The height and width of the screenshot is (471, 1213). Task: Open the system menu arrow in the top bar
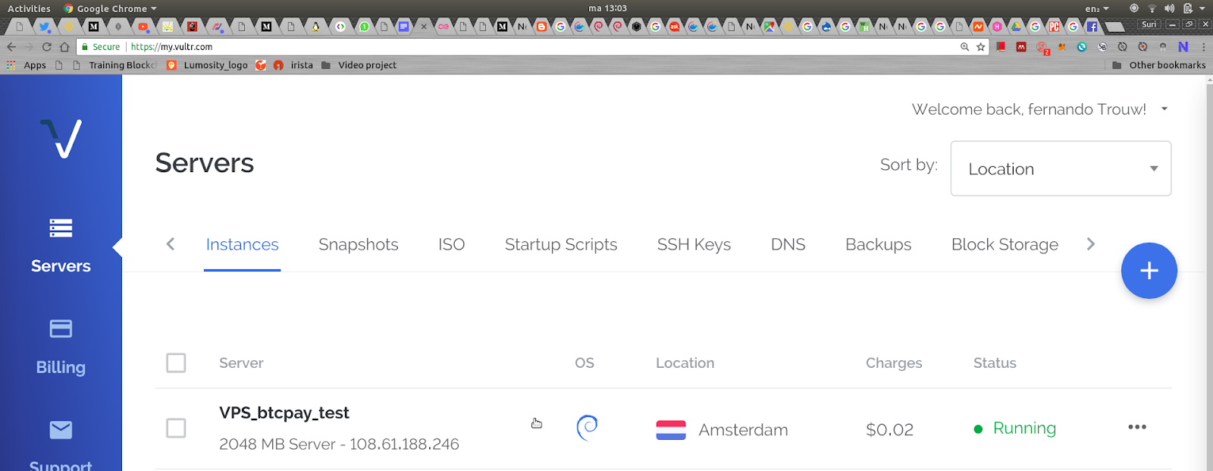pos(1202,8)
